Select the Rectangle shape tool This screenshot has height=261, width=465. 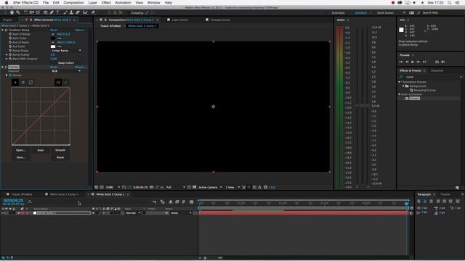[x=45, y=13]
